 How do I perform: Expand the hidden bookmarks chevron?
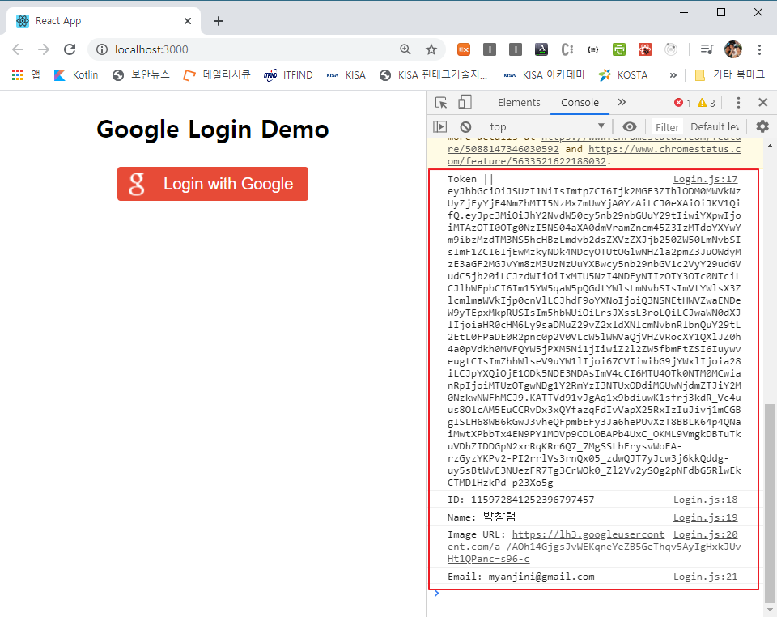click(673, 75)
